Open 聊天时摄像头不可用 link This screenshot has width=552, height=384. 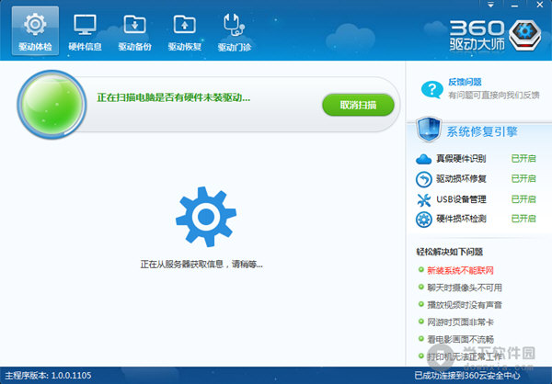465,288
